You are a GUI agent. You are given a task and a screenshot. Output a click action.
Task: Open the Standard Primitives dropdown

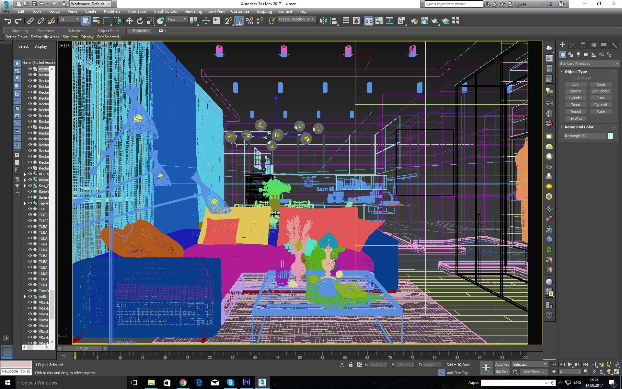[589, 64]
